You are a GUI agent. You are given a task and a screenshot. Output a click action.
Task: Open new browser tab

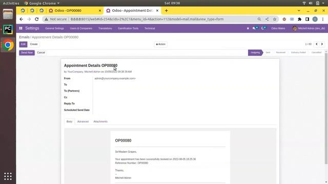(166, 10)
